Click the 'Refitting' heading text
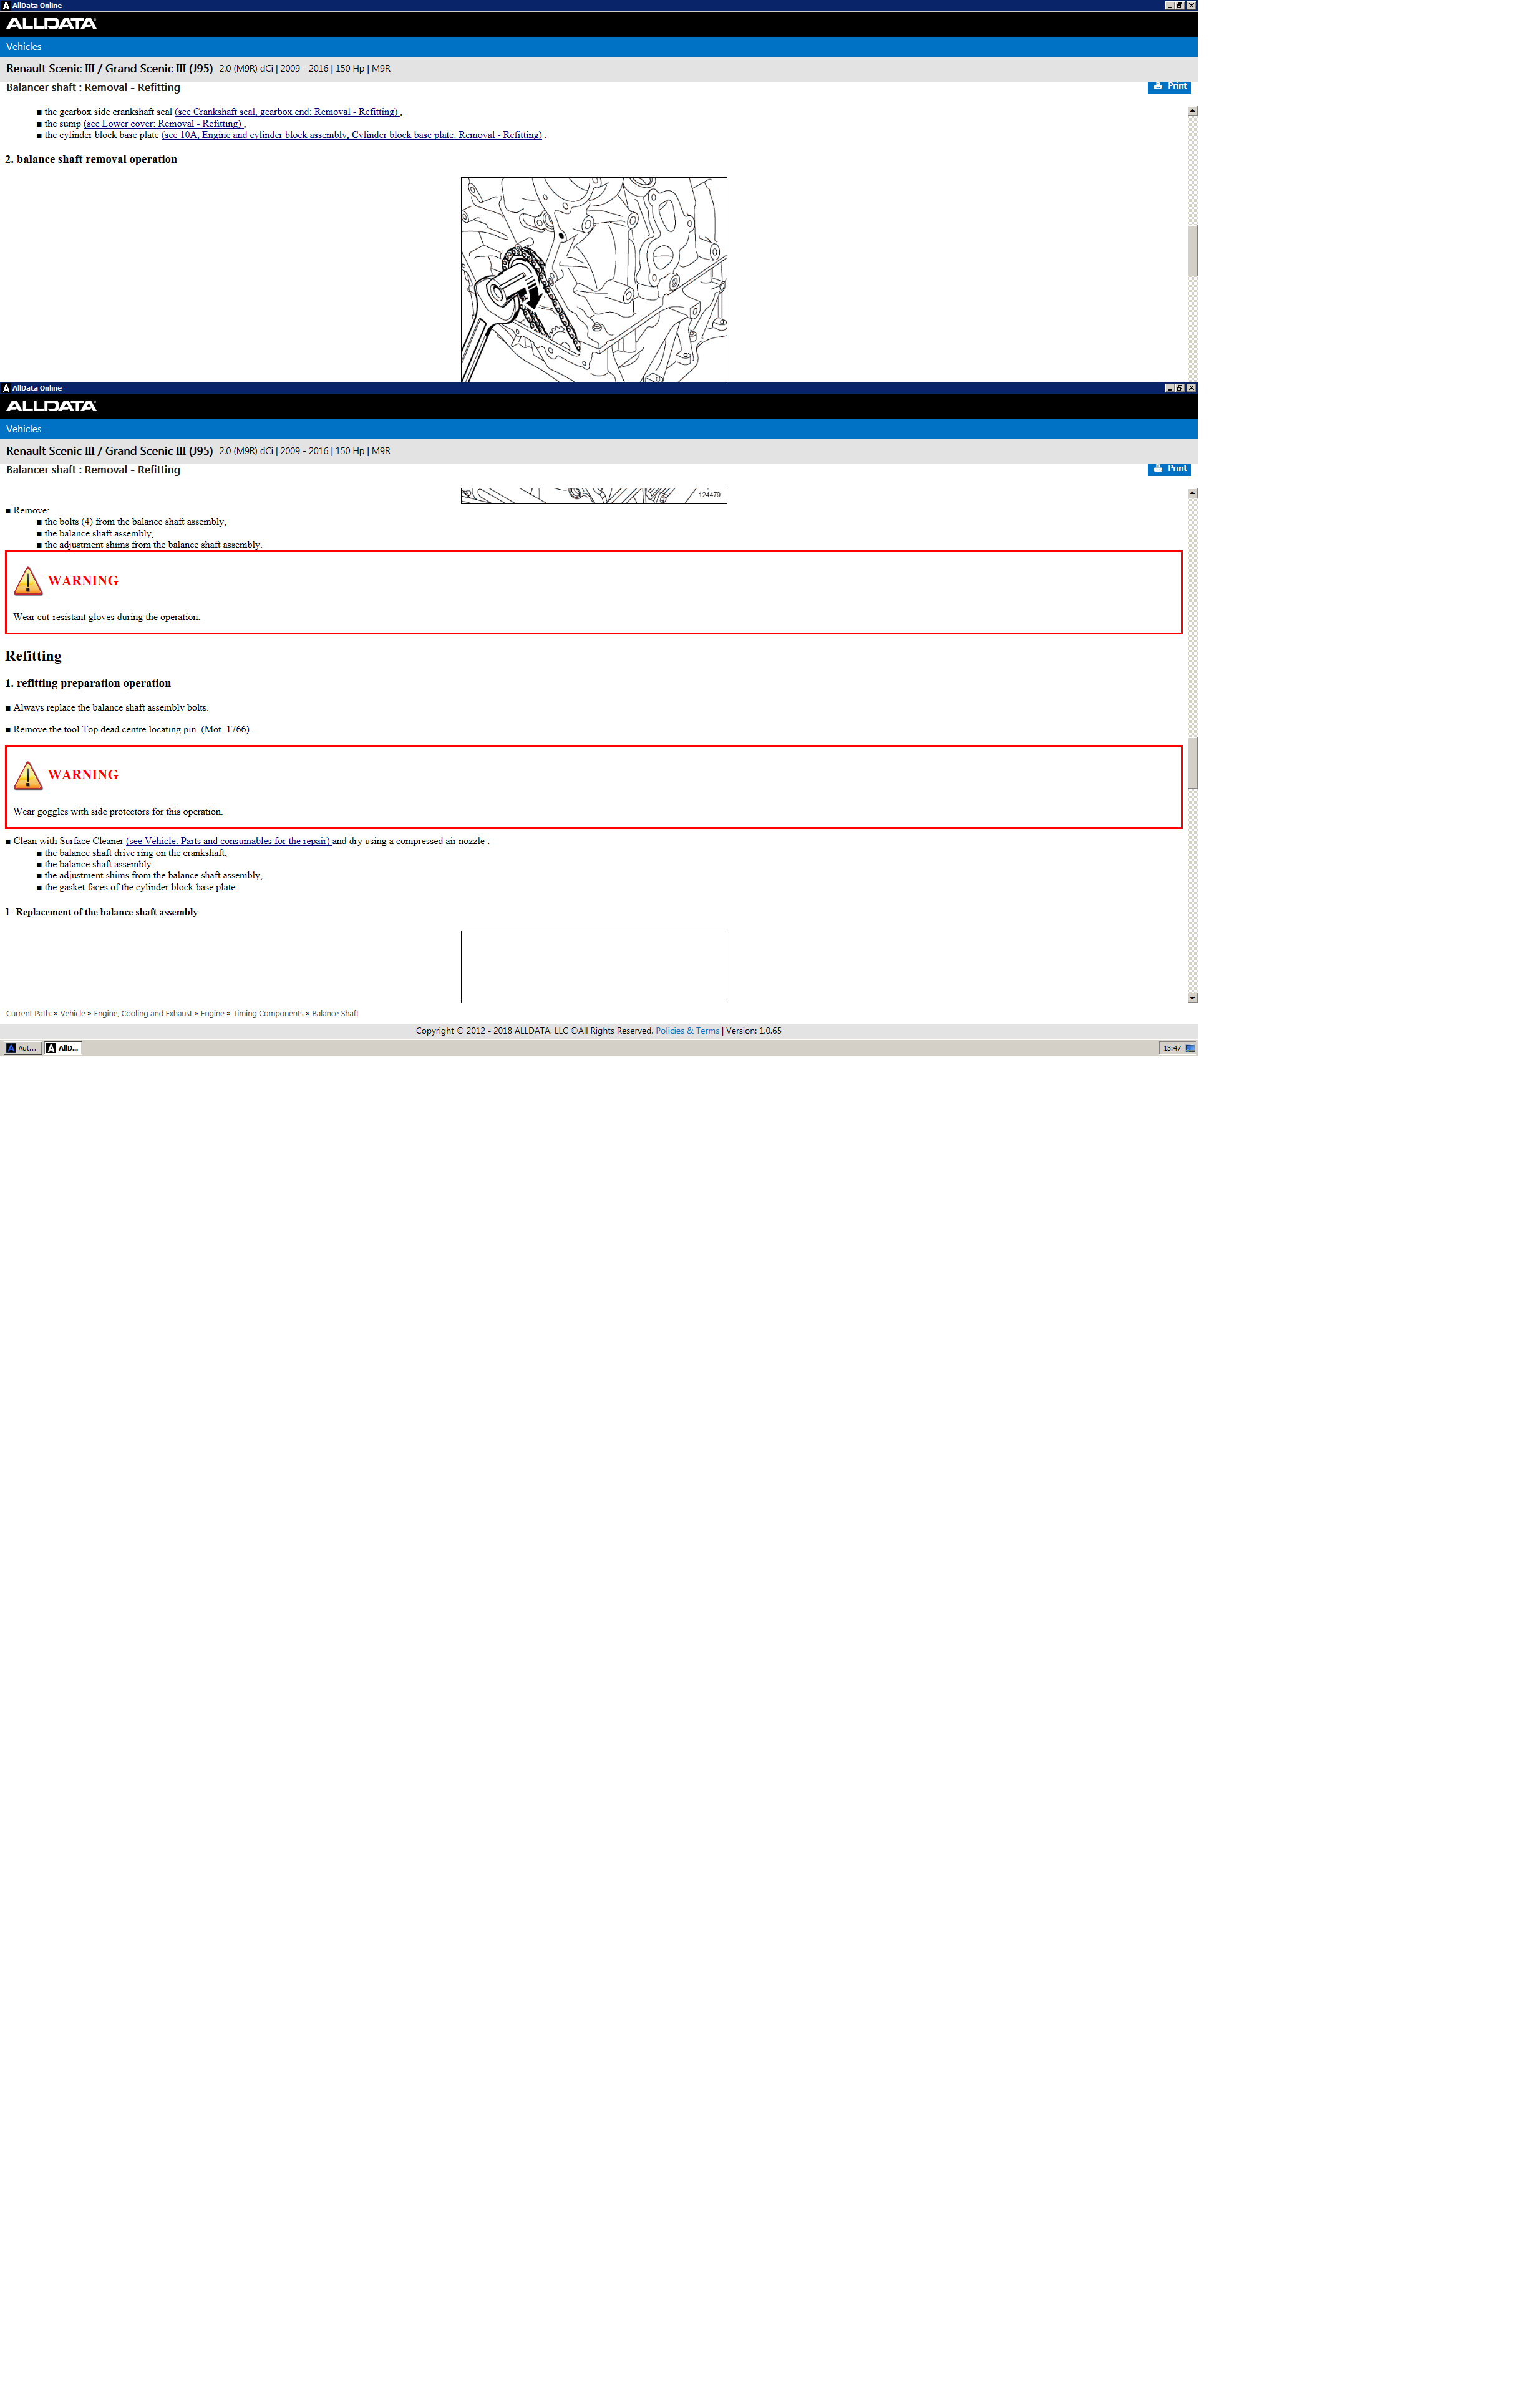Viewport: 1519px width, 2408px height. click(x=33, y=656)
